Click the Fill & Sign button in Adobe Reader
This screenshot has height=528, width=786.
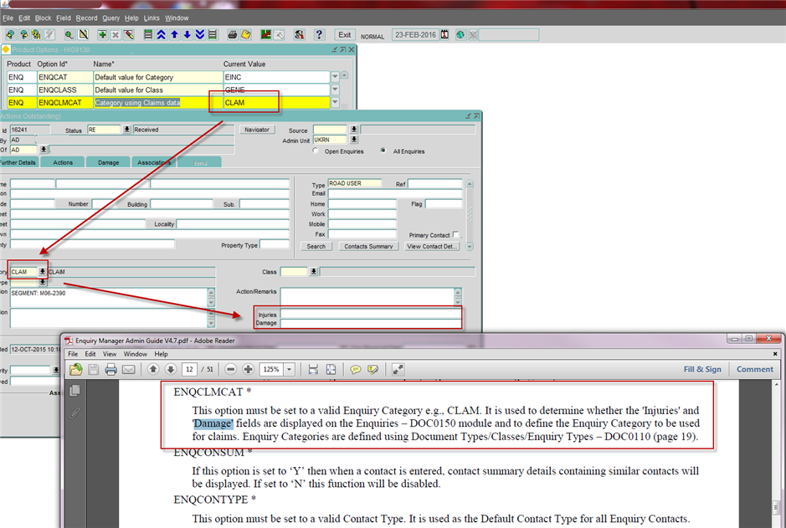point(701,369)
